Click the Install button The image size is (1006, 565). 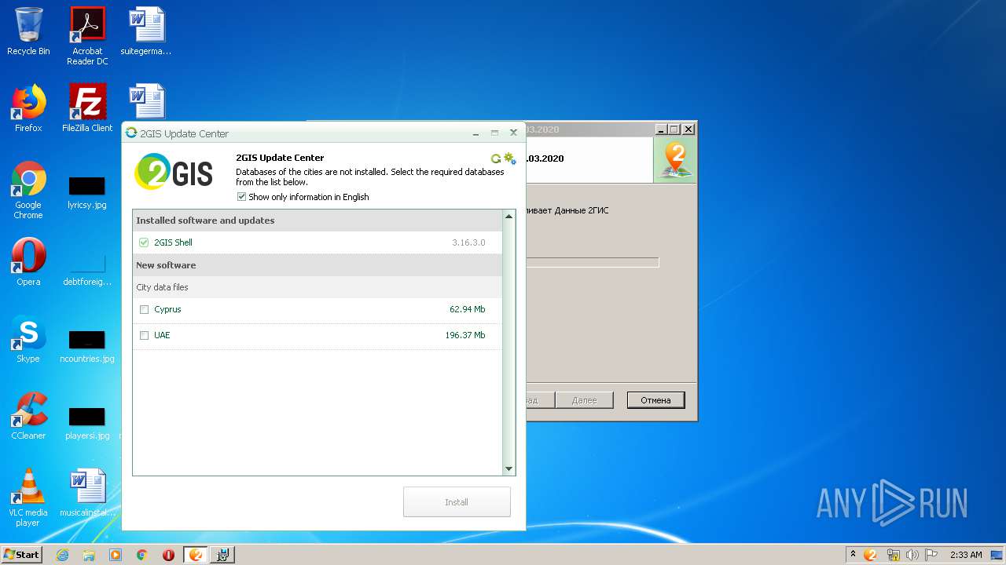(x=457, y=502)
